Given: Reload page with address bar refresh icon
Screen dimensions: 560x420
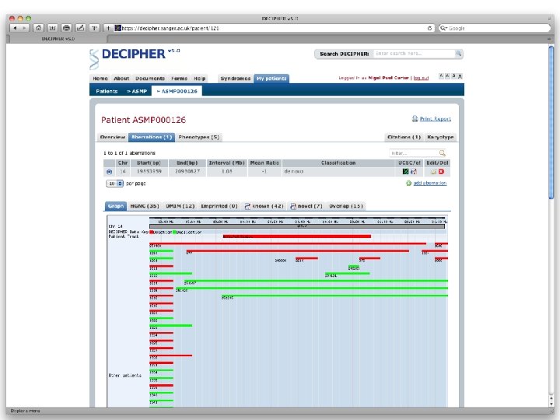Looking at the screenshot, I should (429, 28).
